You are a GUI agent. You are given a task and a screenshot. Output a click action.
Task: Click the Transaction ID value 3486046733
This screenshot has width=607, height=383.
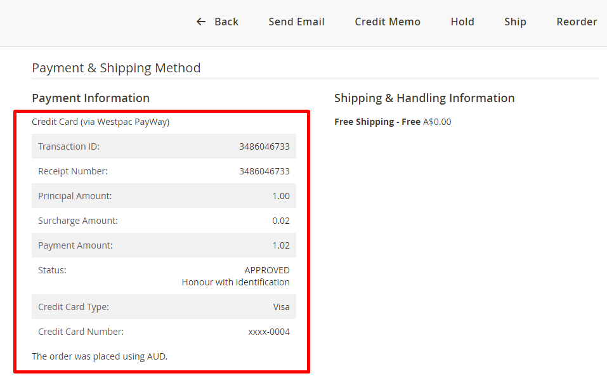pyautogui.click(x=264, y=146)
